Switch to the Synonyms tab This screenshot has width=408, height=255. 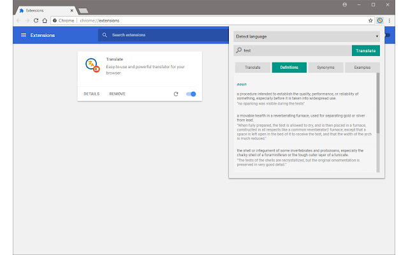326,68
